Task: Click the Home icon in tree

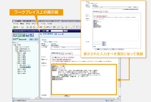Action: [13, 43]
